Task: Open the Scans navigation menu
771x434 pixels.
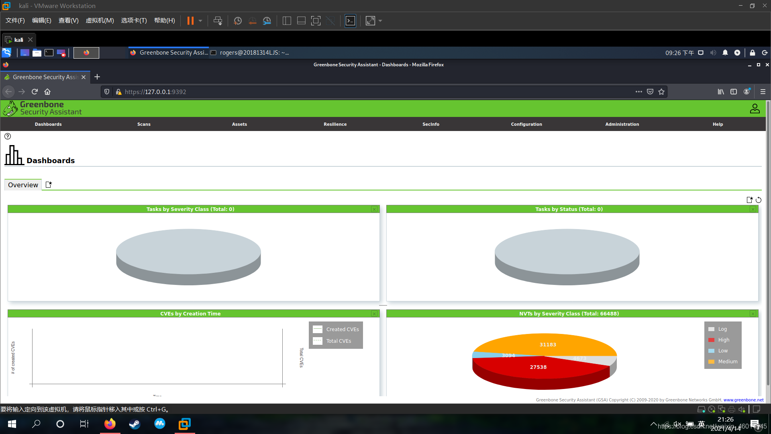Action: pos(144,124)
